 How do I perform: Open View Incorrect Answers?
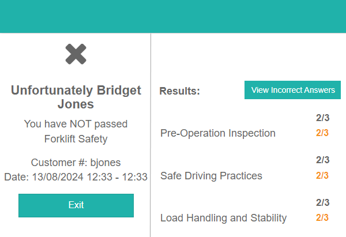[293, 90]
